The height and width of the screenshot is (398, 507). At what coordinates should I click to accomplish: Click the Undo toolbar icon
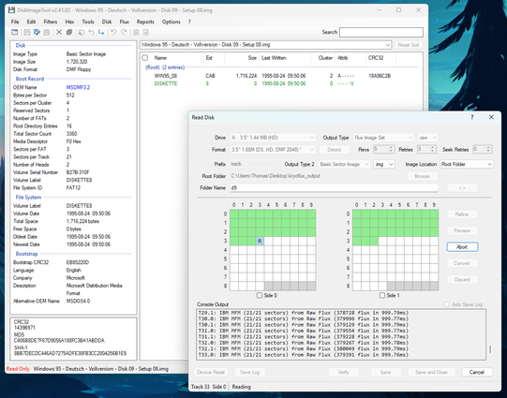pos(113,32)
